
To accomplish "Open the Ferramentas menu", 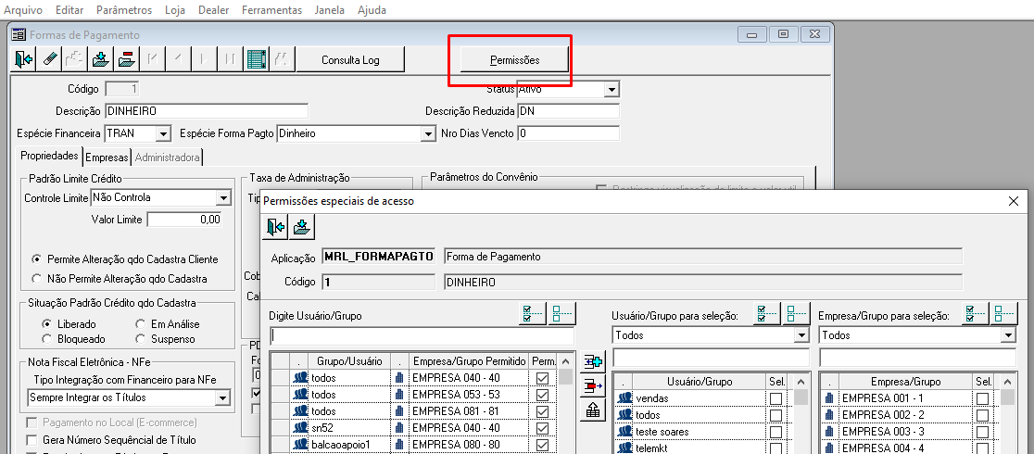I will (271, 10).
